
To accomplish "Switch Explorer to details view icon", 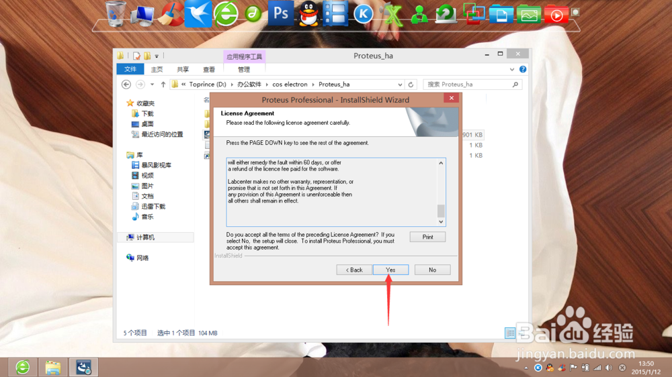I will 510,333.
